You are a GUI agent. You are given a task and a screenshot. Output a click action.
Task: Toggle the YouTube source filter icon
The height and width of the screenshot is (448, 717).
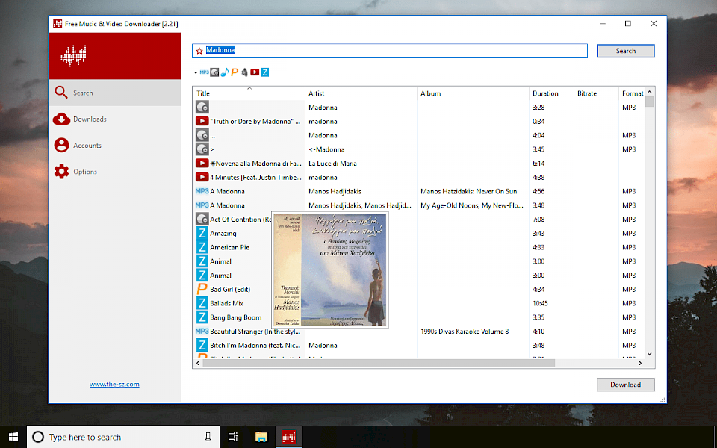coord(255,72)
